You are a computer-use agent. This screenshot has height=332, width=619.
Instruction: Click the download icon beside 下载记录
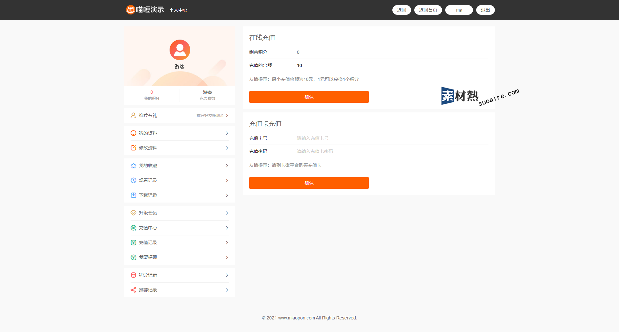[133, 195]
